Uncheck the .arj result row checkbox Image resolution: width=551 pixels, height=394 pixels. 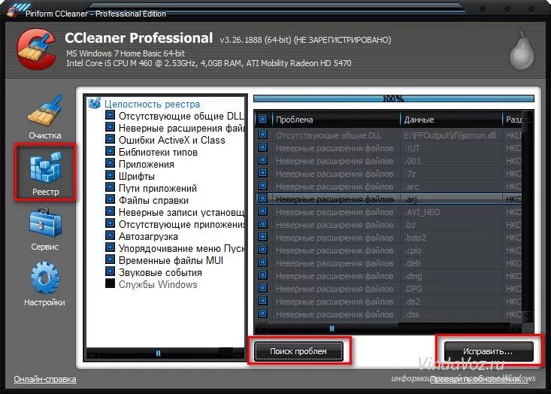(262, 199)
